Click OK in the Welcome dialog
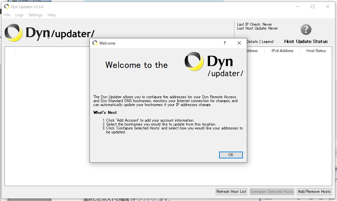Image resolution: width=337 pixels, height=201 pixels. click(x=231, y=155)
